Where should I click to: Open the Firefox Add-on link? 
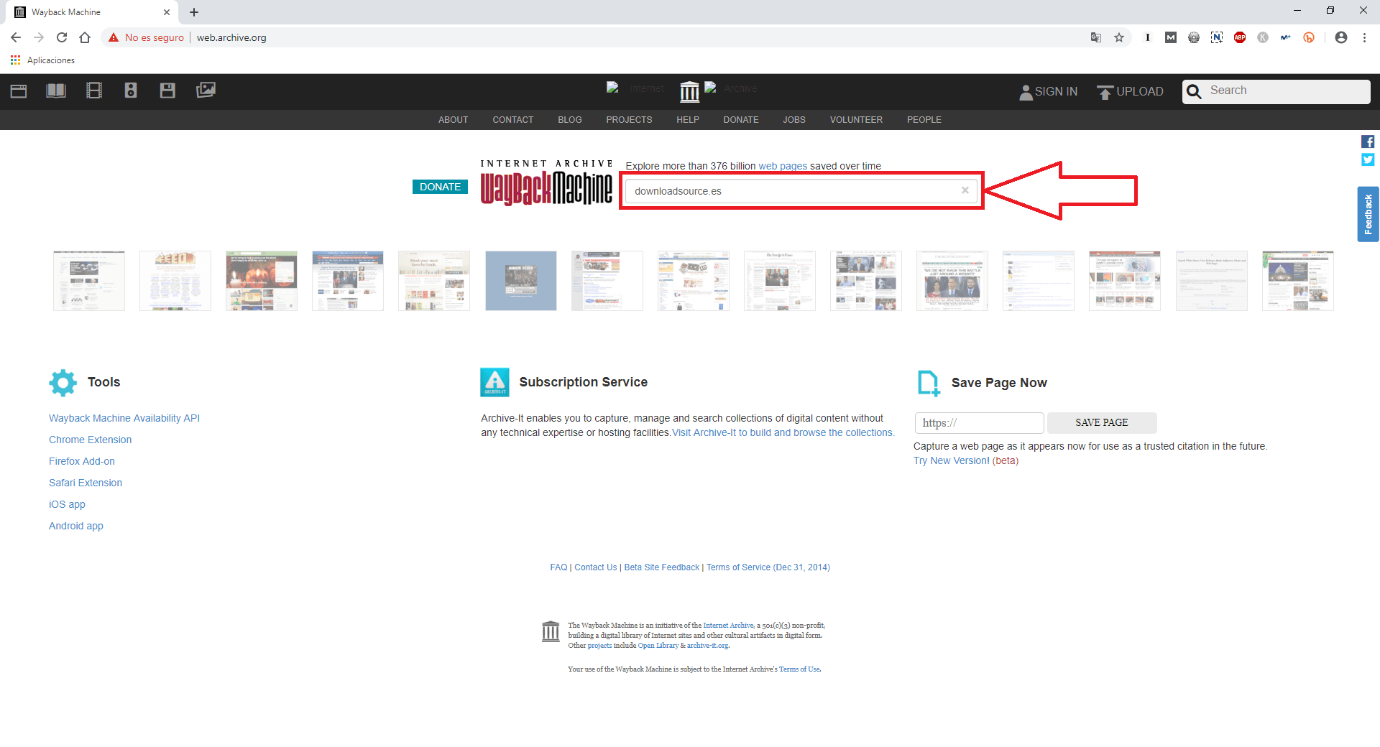tap(82, 461)
